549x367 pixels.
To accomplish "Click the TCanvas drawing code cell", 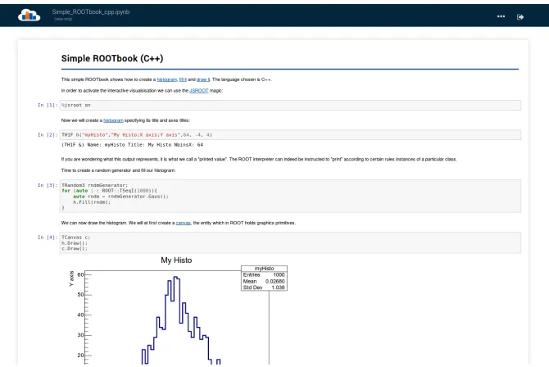I will (x=290, y=242).
